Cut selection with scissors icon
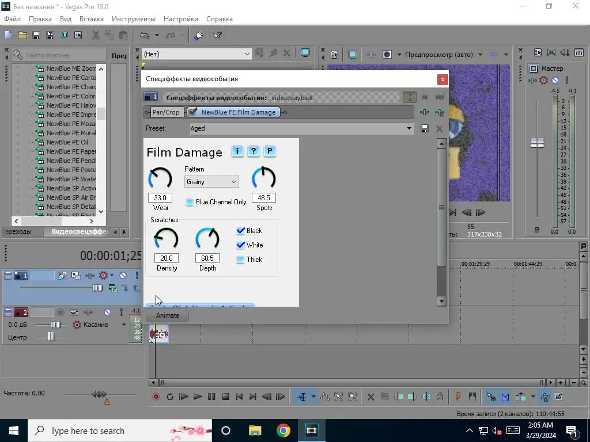The height and width of the screenshot is (442, 590). tap(96, 35)
